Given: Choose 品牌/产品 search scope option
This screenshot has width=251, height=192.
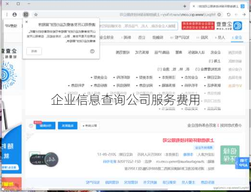Looking at the screenshot, I should pos(162,52).
